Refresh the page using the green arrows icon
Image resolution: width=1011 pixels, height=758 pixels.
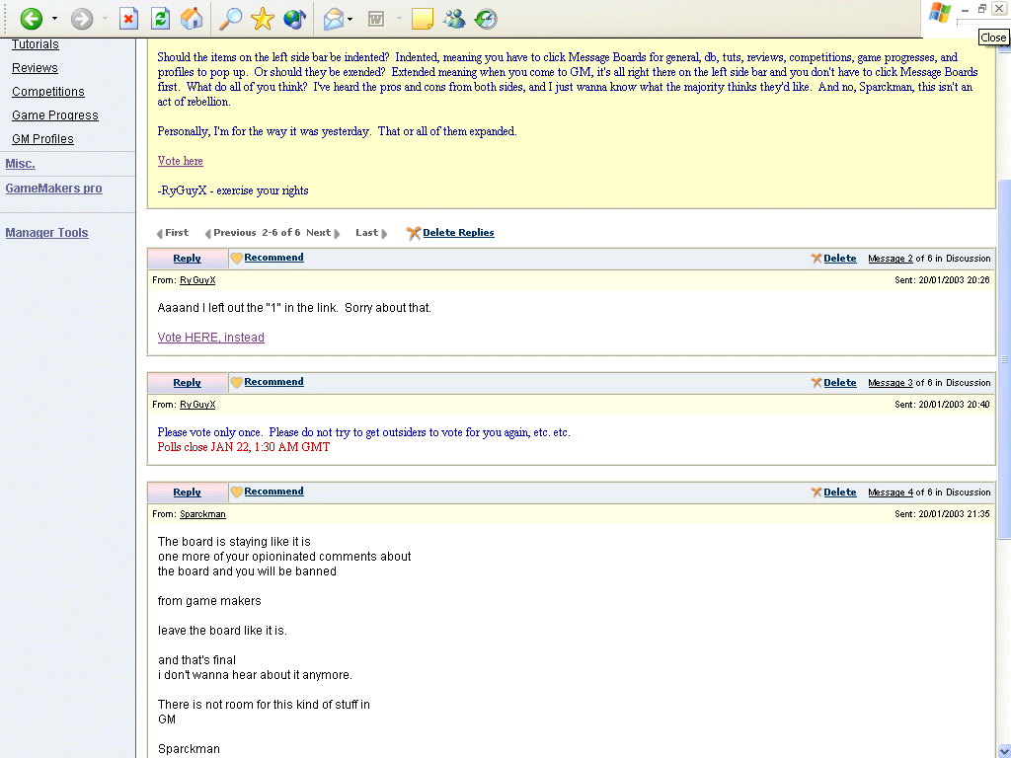(160, 19)
